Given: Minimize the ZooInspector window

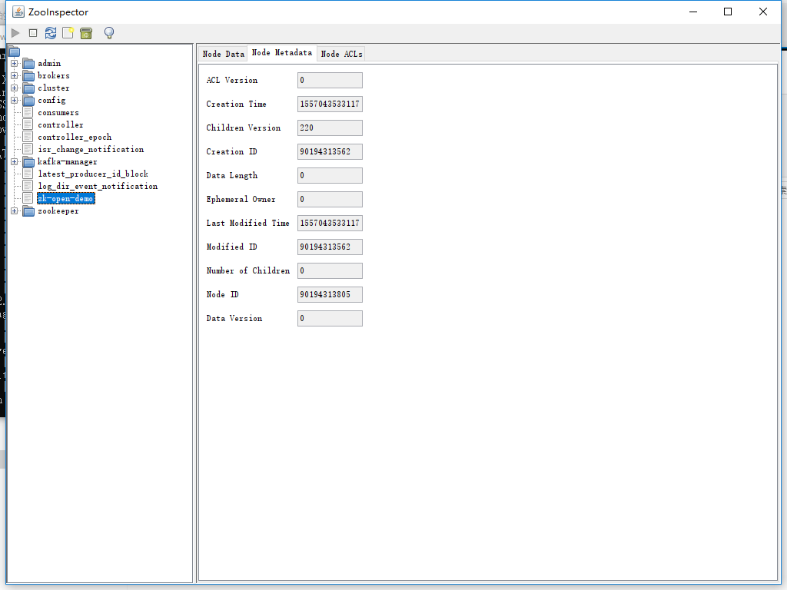Looking at the screenshot, I should (x=693, y=12).
